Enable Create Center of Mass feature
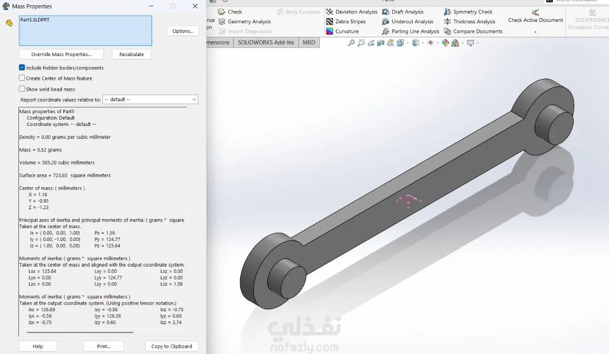This screenshot has height=354, width=609. pyautogui.click(x=22, y=78)
